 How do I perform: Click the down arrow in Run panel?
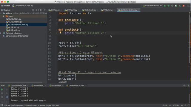(x=7, y=93)
